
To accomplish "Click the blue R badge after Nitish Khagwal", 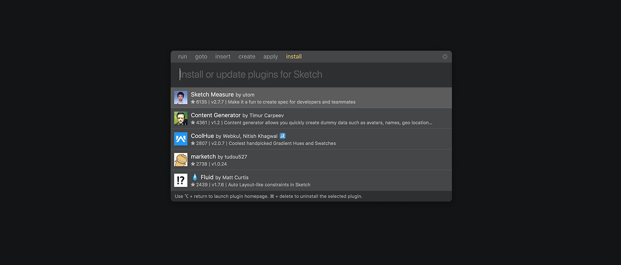I will (282, 136).
